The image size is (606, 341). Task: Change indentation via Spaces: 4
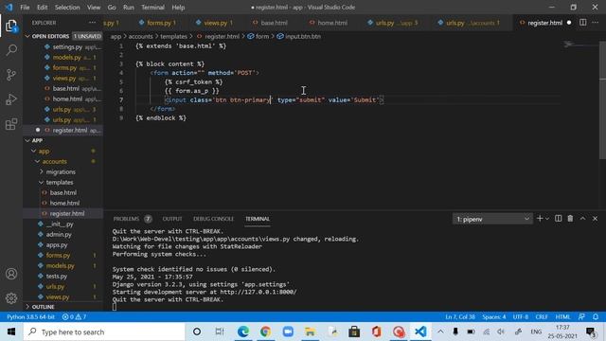coord(494,317)
